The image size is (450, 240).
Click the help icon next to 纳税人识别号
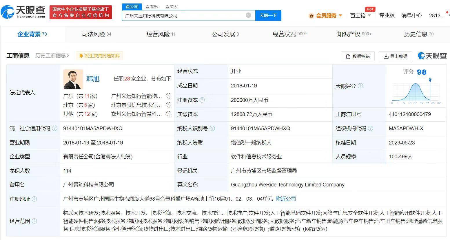(212, 129)
